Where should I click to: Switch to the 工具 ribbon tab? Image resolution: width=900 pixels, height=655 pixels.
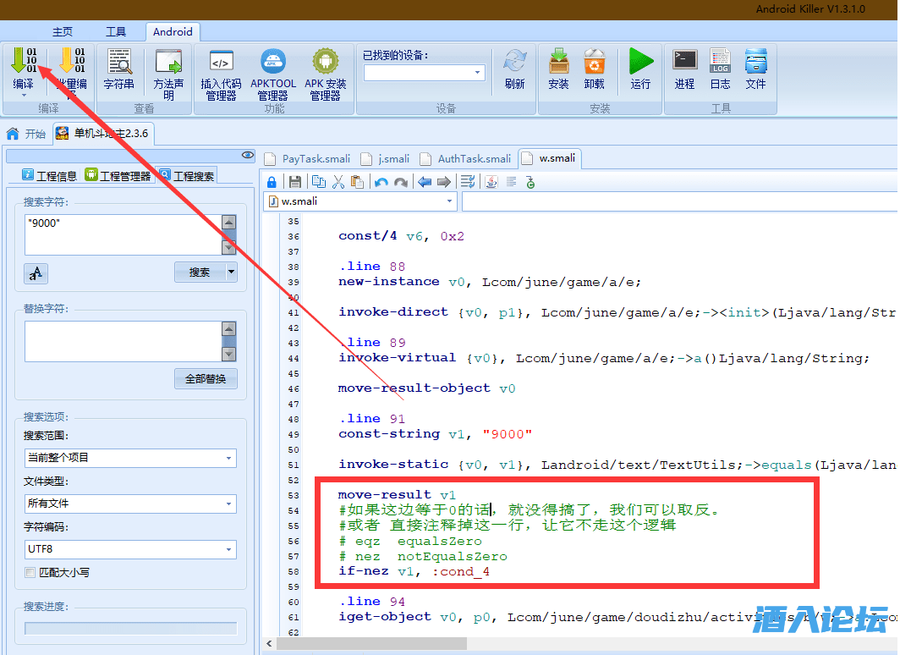116,32
